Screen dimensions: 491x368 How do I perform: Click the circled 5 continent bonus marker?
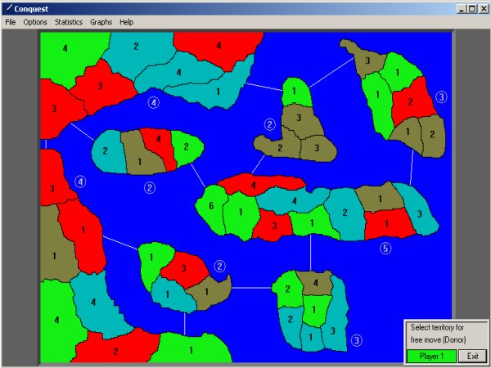[385, 249]
